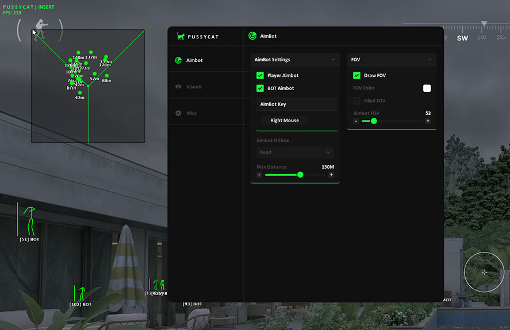Screen dimensions: 510x330
Task: Click the cat logo icon
Action: coord(181,36)
